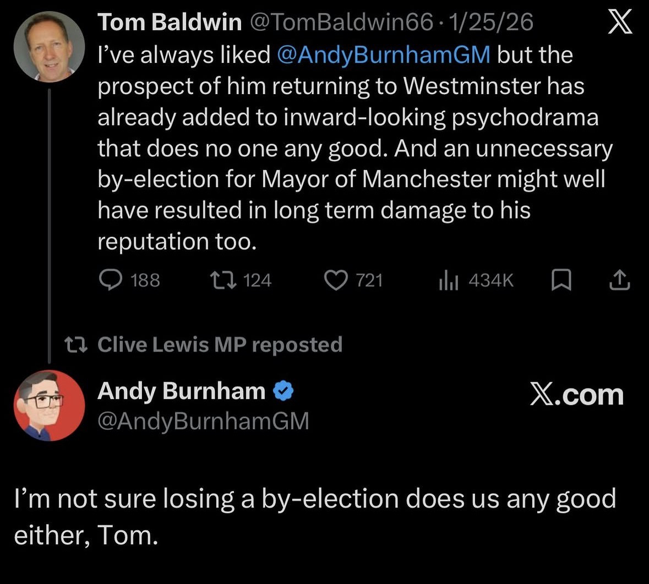
Task: Click the grey @AndyBurnhamGM handle below Andy Burnham
Action: [x=203, y=421]
